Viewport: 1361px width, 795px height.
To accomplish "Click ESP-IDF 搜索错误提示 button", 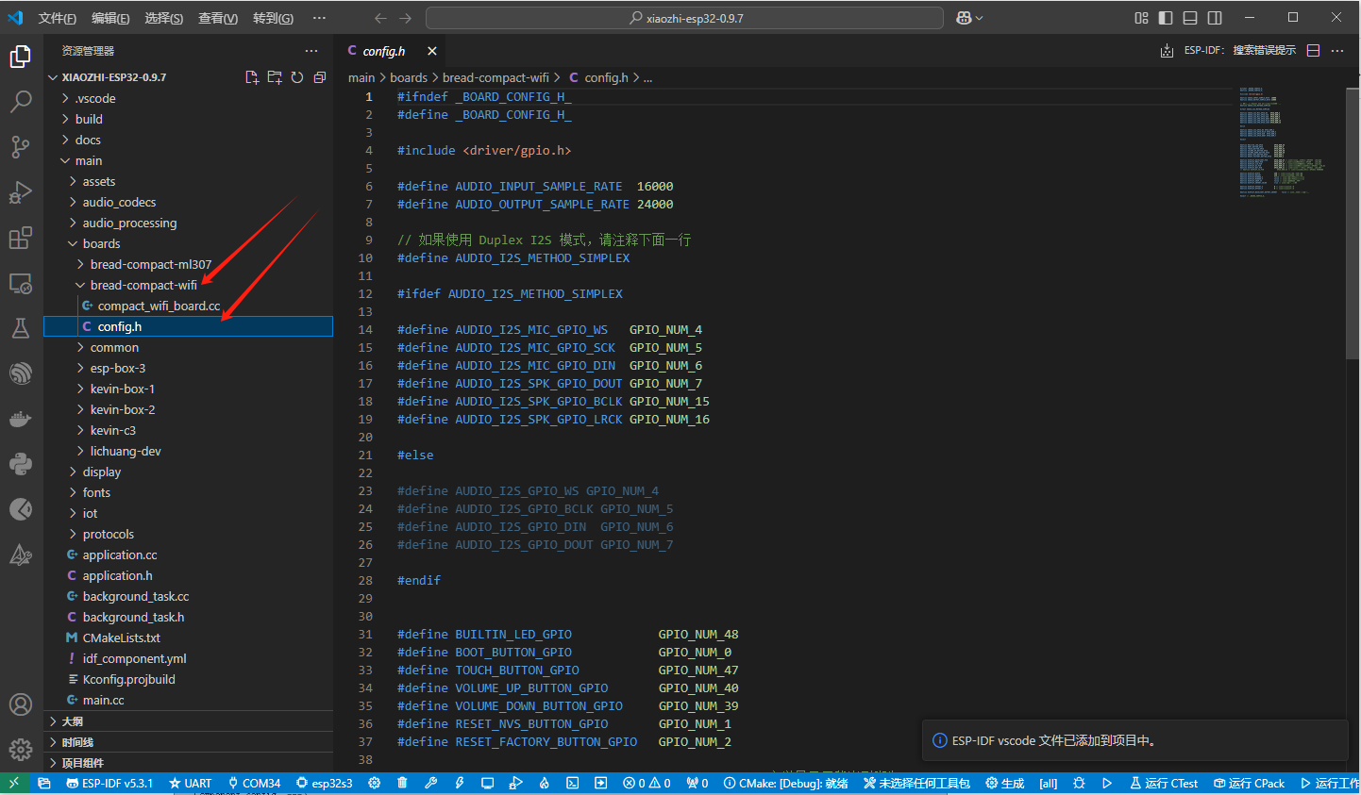I will click(x=1239, y=50).
